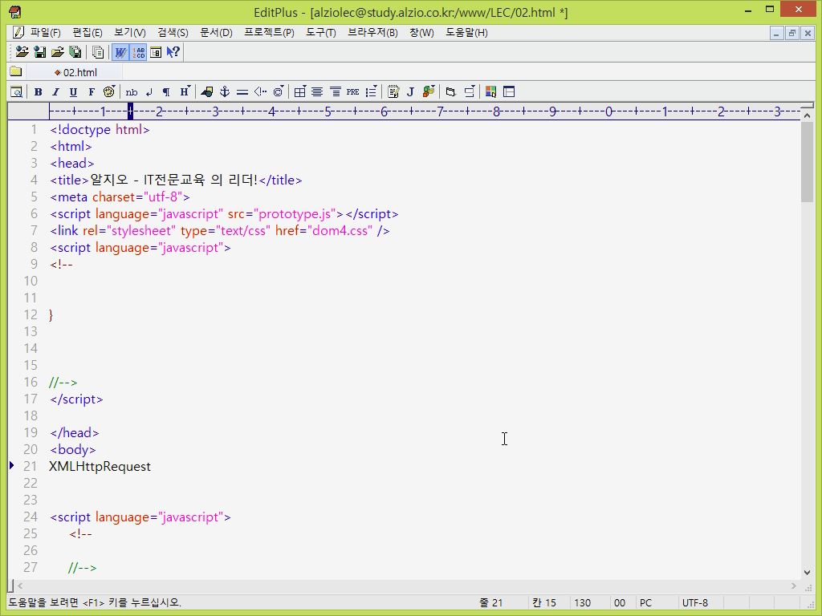Click the style tag folder icon
The height and width of the screenshot is (616, 822).
(451, 91)
